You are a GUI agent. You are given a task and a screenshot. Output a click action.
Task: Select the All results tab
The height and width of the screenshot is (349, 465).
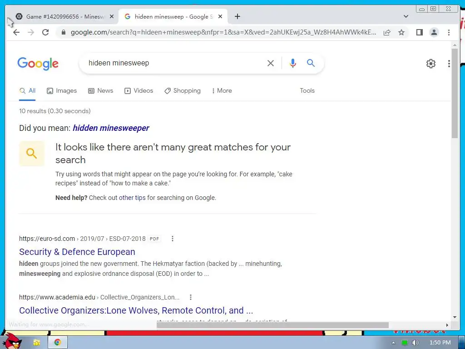[x=27, y=91]
